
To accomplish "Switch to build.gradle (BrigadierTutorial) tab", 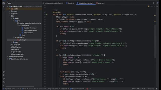I will tap(53, 3).
